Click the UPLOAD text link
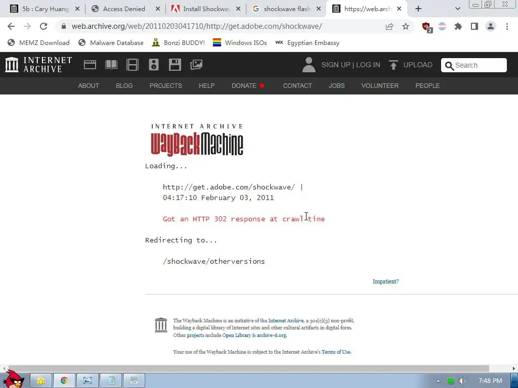Image resolution: width=518 pixels, height=388 pixels. [418, 65]
